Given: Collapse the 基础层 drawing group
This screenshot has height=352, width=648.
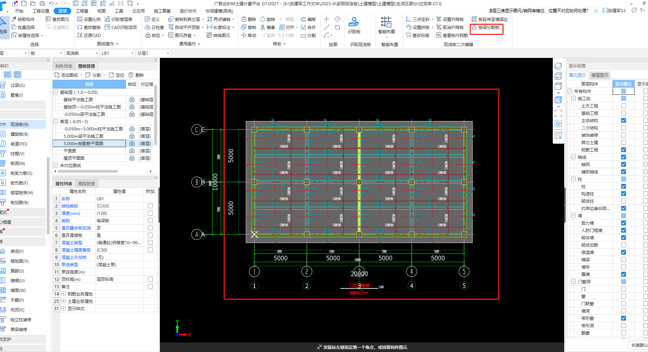Looking at the screenshot, I should click(x=56, y=92).
